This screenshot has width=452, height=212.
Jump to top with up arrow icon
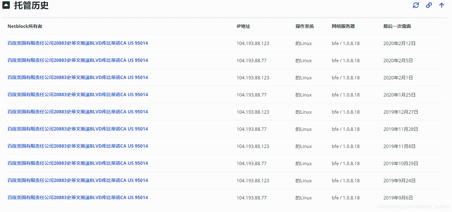[442, 5]
